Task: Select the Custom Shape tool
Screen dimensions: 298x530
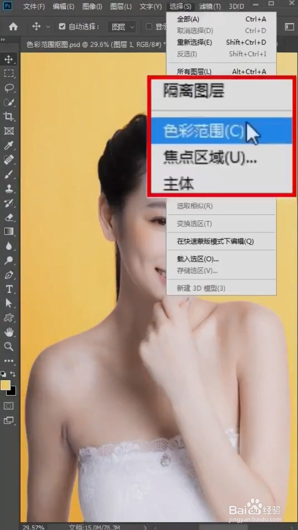Action: click(x=9, y=318)
